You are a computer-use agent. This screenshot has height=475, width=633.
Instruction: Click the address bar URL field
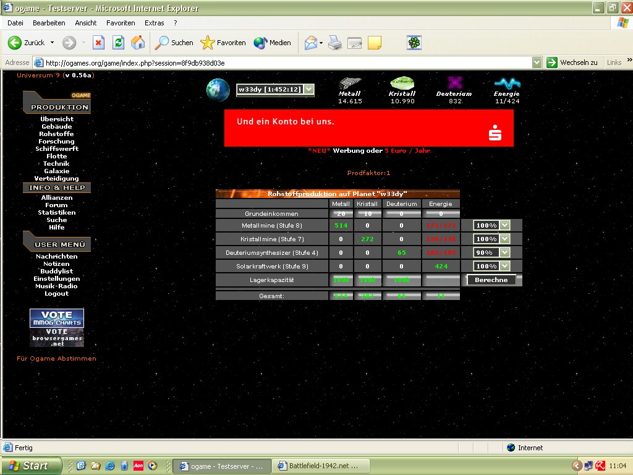click(284, 62)
